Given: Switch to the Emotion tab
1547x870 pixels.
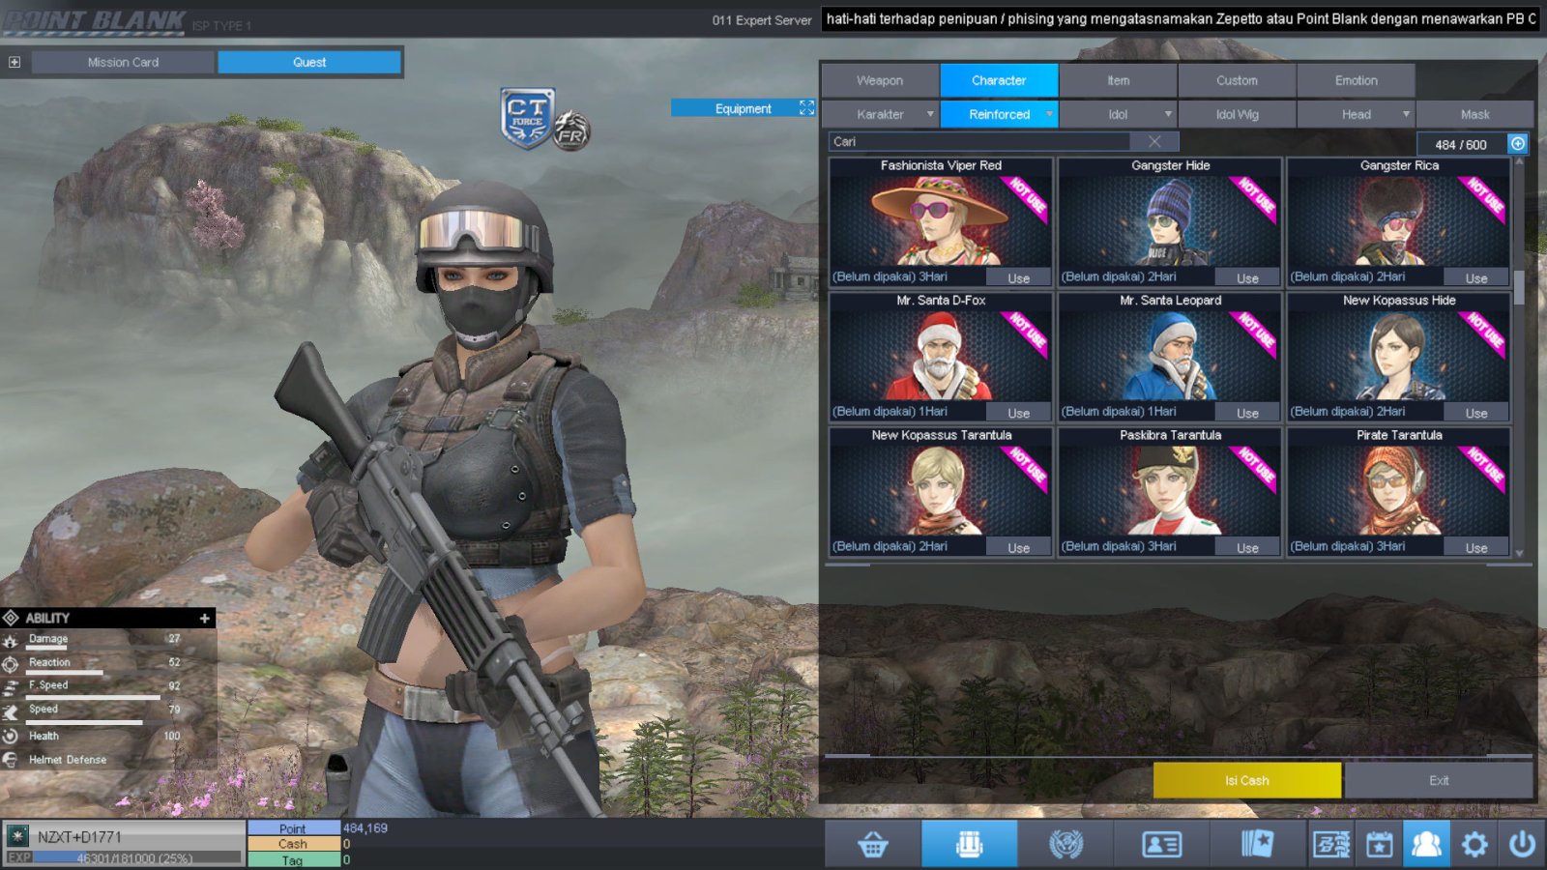Looking at the screenshot, I should (x=1357, y=80).
